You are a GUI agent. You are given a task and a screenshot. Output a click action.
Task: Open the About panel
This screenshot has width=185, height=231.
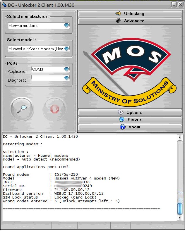click(130, 127)
